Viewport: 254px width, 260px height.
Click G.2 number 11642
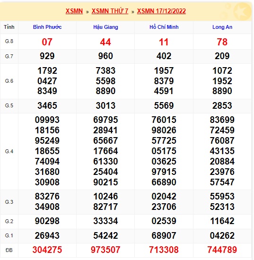[x=222, y=221]
